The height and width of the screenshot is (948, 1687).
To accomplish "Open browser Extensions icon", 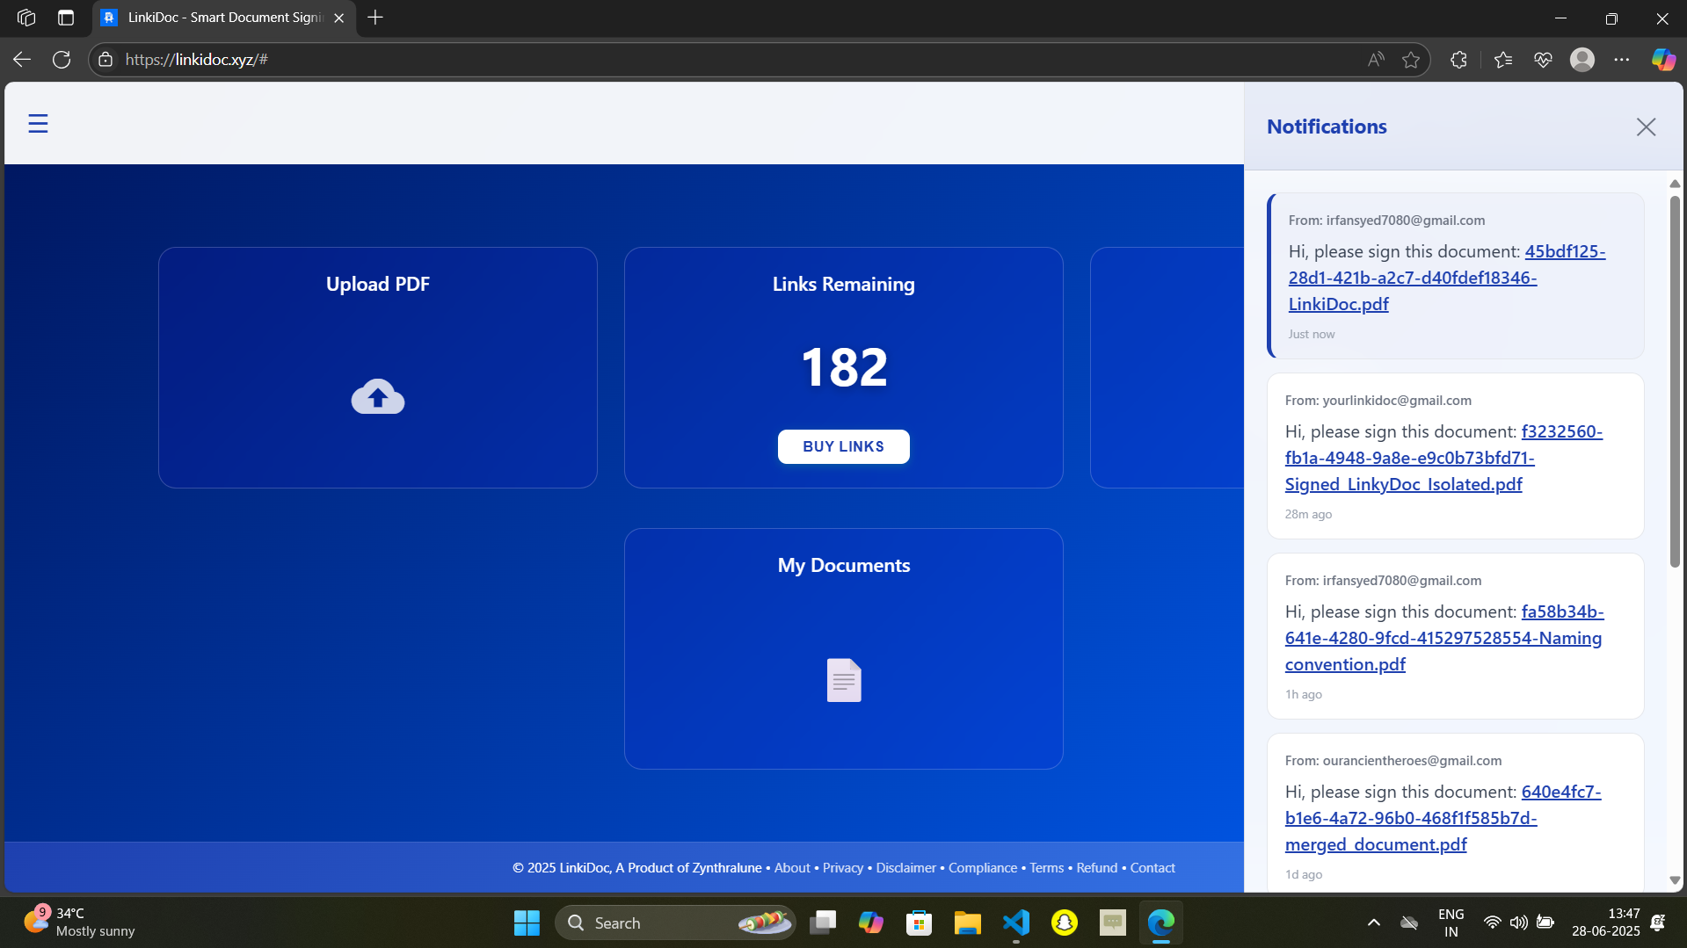I will tap(1458, 60).
